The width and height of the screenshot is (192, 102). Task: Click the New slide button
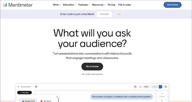pyautogui.click(x=25, y=92)
